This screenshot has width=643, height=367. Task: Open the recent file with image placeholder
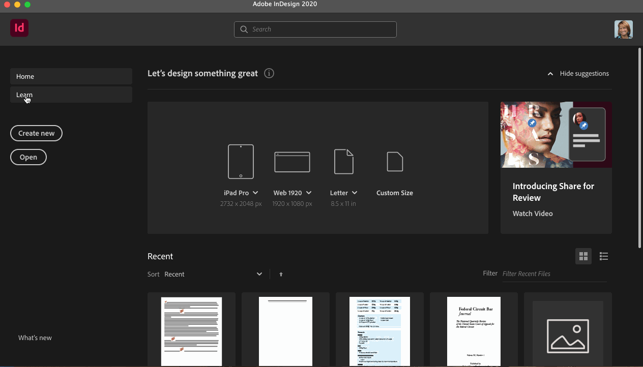point(568,330)
